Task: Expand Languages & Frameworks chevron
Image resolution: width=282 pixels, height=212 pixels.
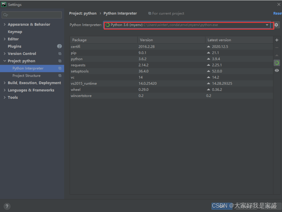Action: (5, 90)
